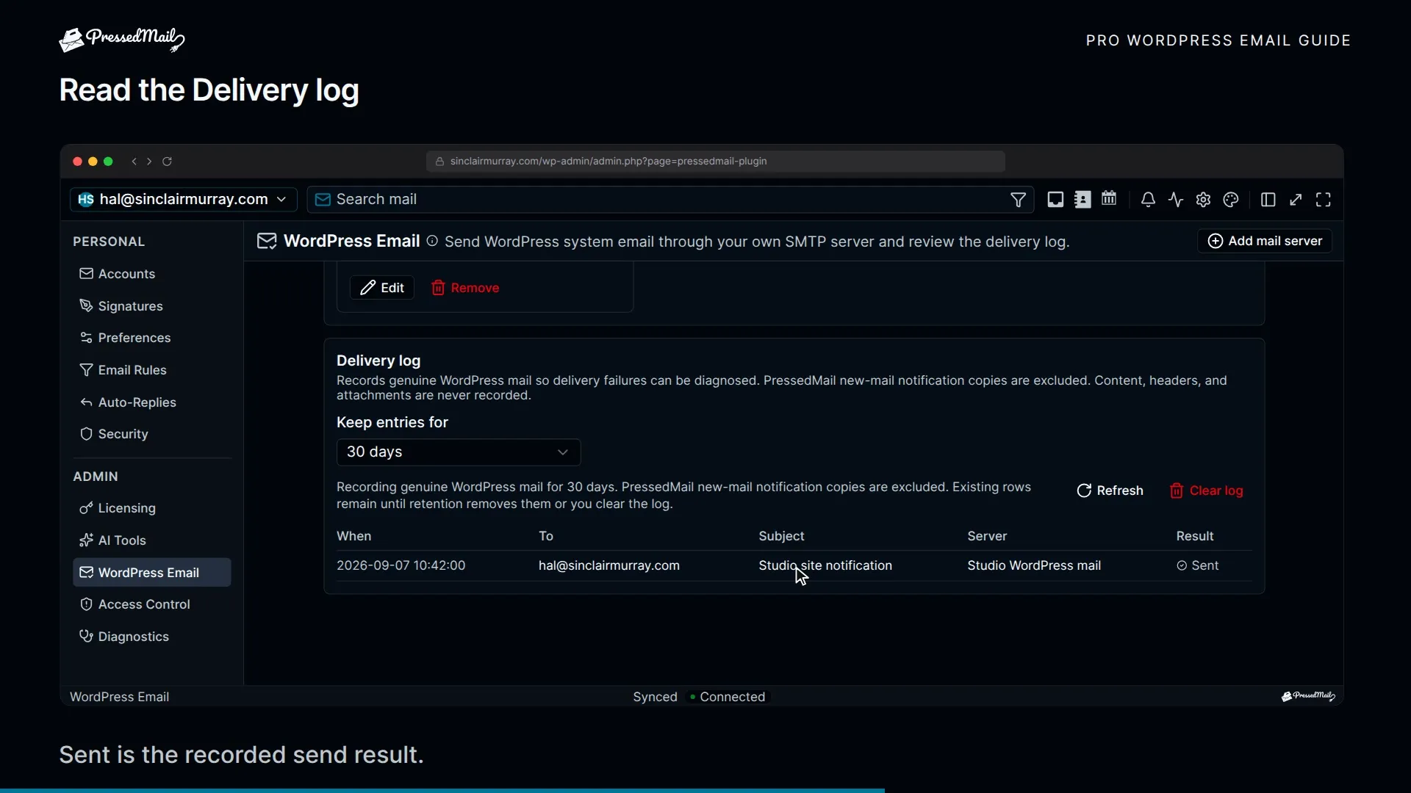Image resolution: width=1411 pixels, height=793 pixels.
Task: Open the activity pulse icon
Action: point(1176,200)
